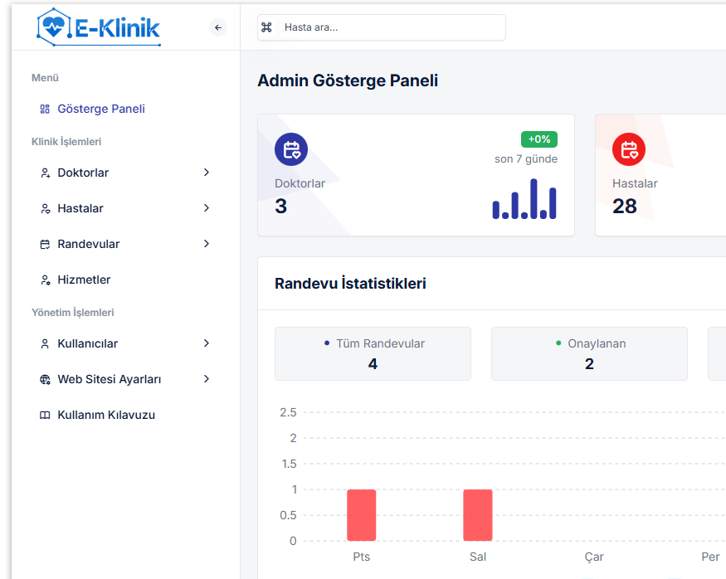This screenshot has width=726, height=579.
Task: Click the red Sal bar in chart
Action: click(478, 515)
